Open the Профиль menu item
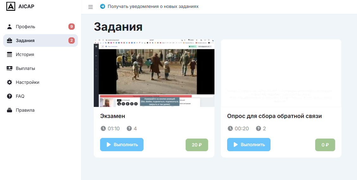 click(x=41, y=27)
